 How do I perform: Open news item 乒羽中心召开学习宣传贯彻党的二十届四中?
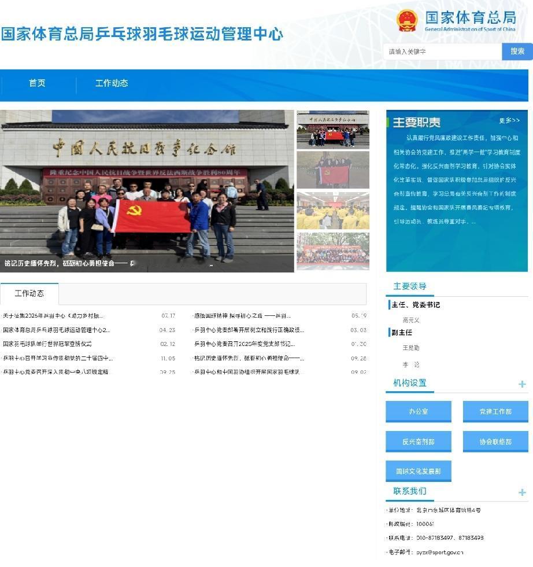[57, 358]
